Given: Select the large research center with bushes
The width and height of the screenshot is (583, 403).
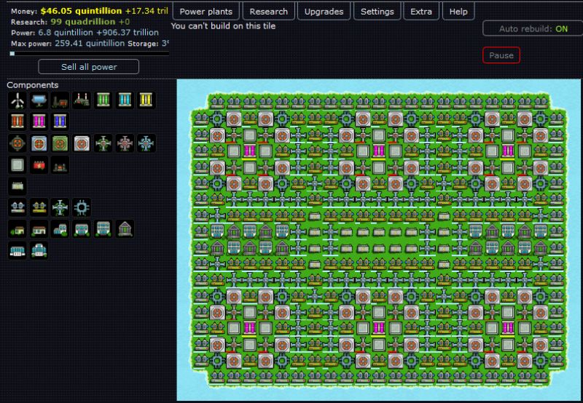Looking at the screenshot, I should (39, 250).
